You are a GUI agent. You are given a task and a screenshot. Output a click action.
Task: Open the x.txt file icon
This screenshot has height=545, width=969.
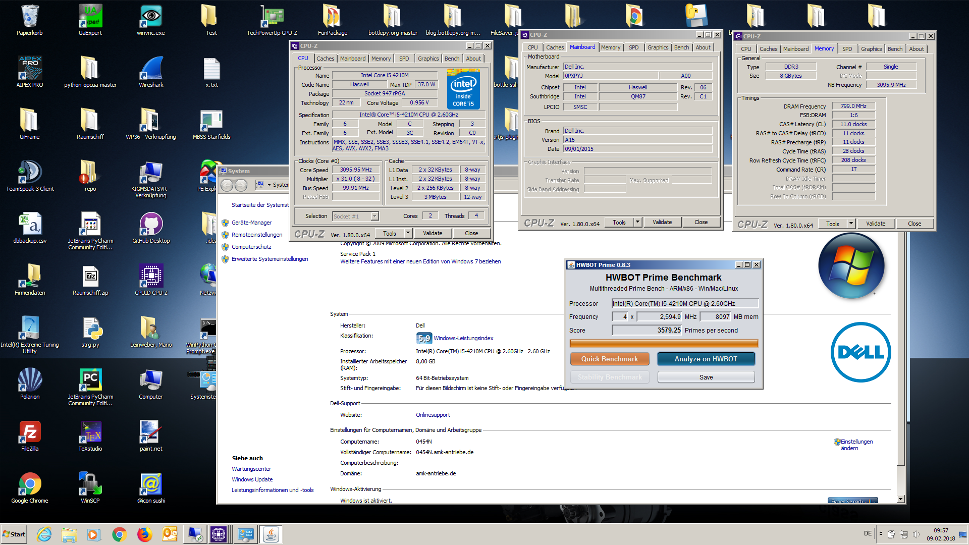[211, 72]
